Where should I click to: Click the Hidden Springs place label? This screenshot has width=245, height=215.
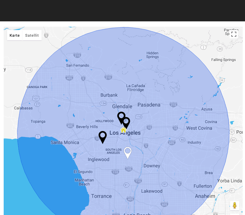(153, 55)
